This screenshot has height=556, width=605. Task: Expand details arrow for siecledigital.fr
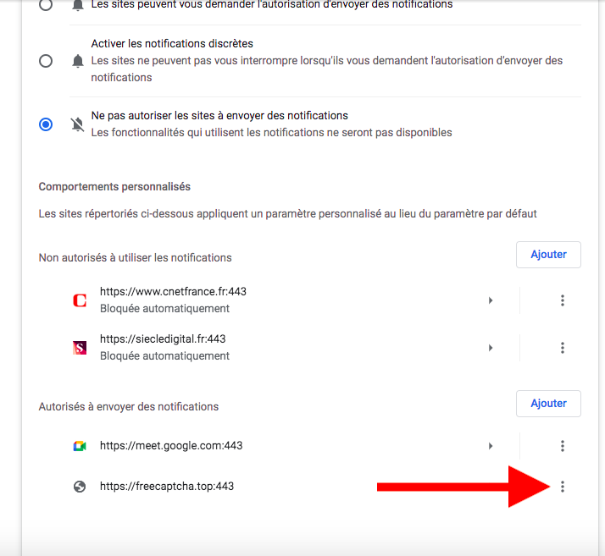click(491, 348)
